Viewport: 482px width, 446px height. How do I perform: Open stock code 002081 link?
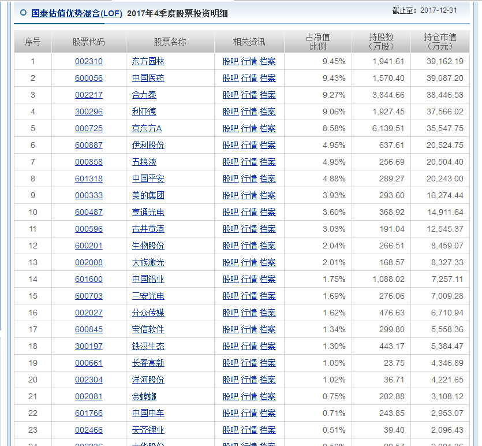click(x=89, y=397)
